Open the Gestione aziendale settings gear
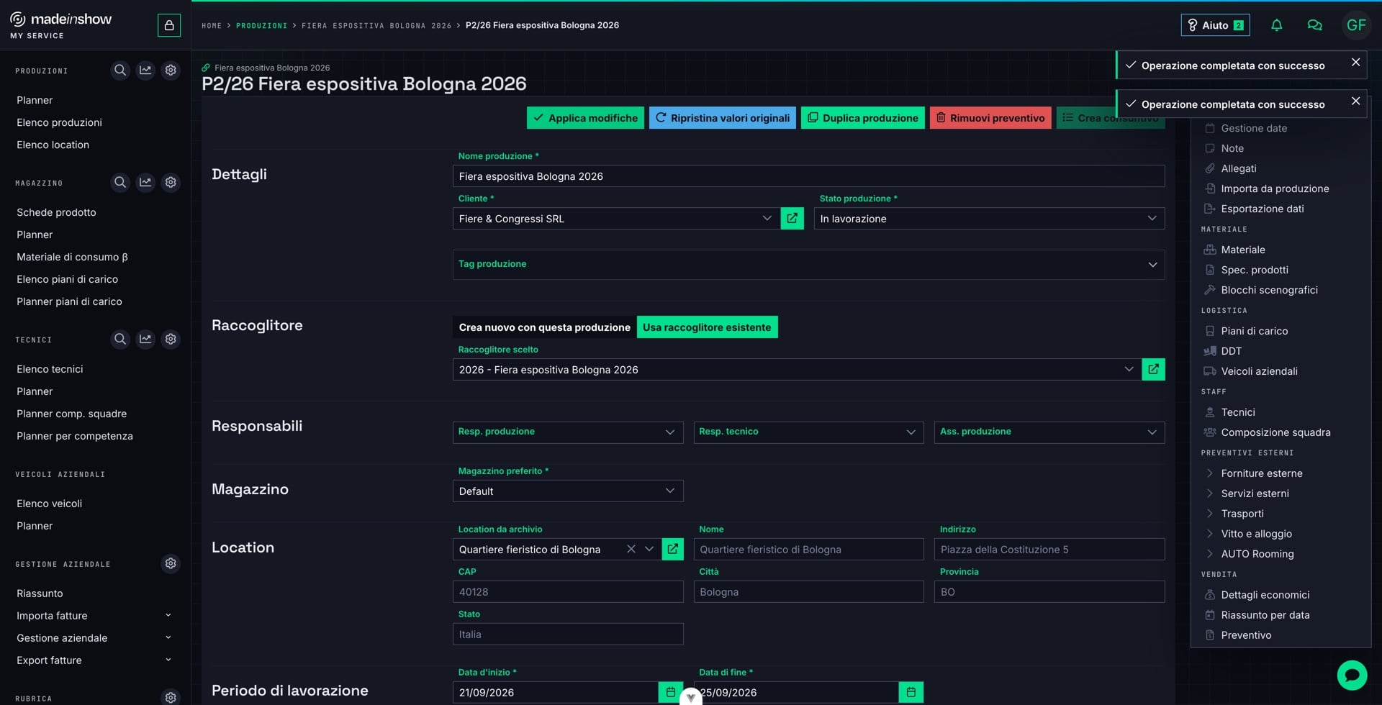 click(x=171, y=563)
